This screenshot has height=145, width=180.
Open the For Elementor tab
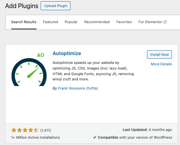tap(152, 22)
